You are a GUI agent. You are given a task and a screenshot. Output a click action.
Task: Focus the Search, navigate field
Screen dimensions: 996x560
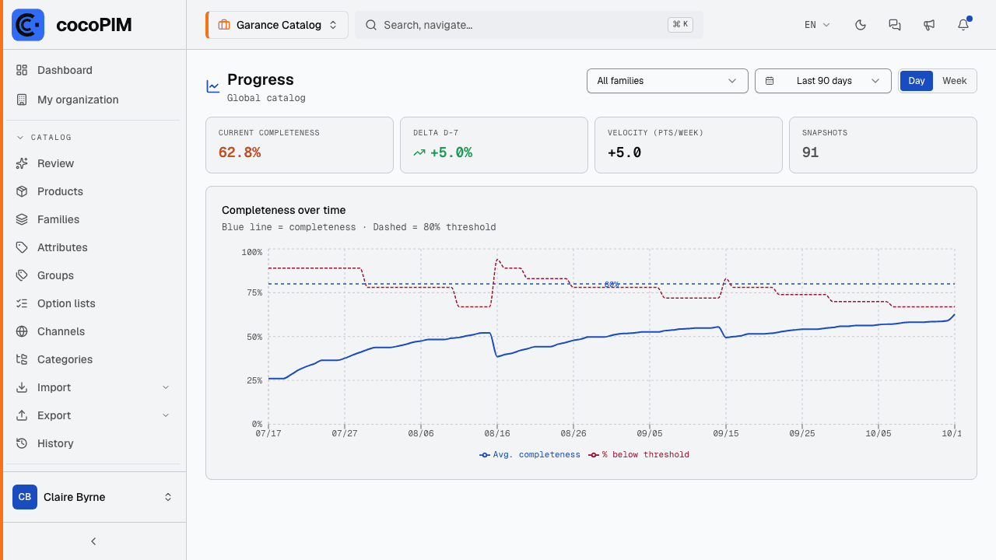[x=529, y=25]
